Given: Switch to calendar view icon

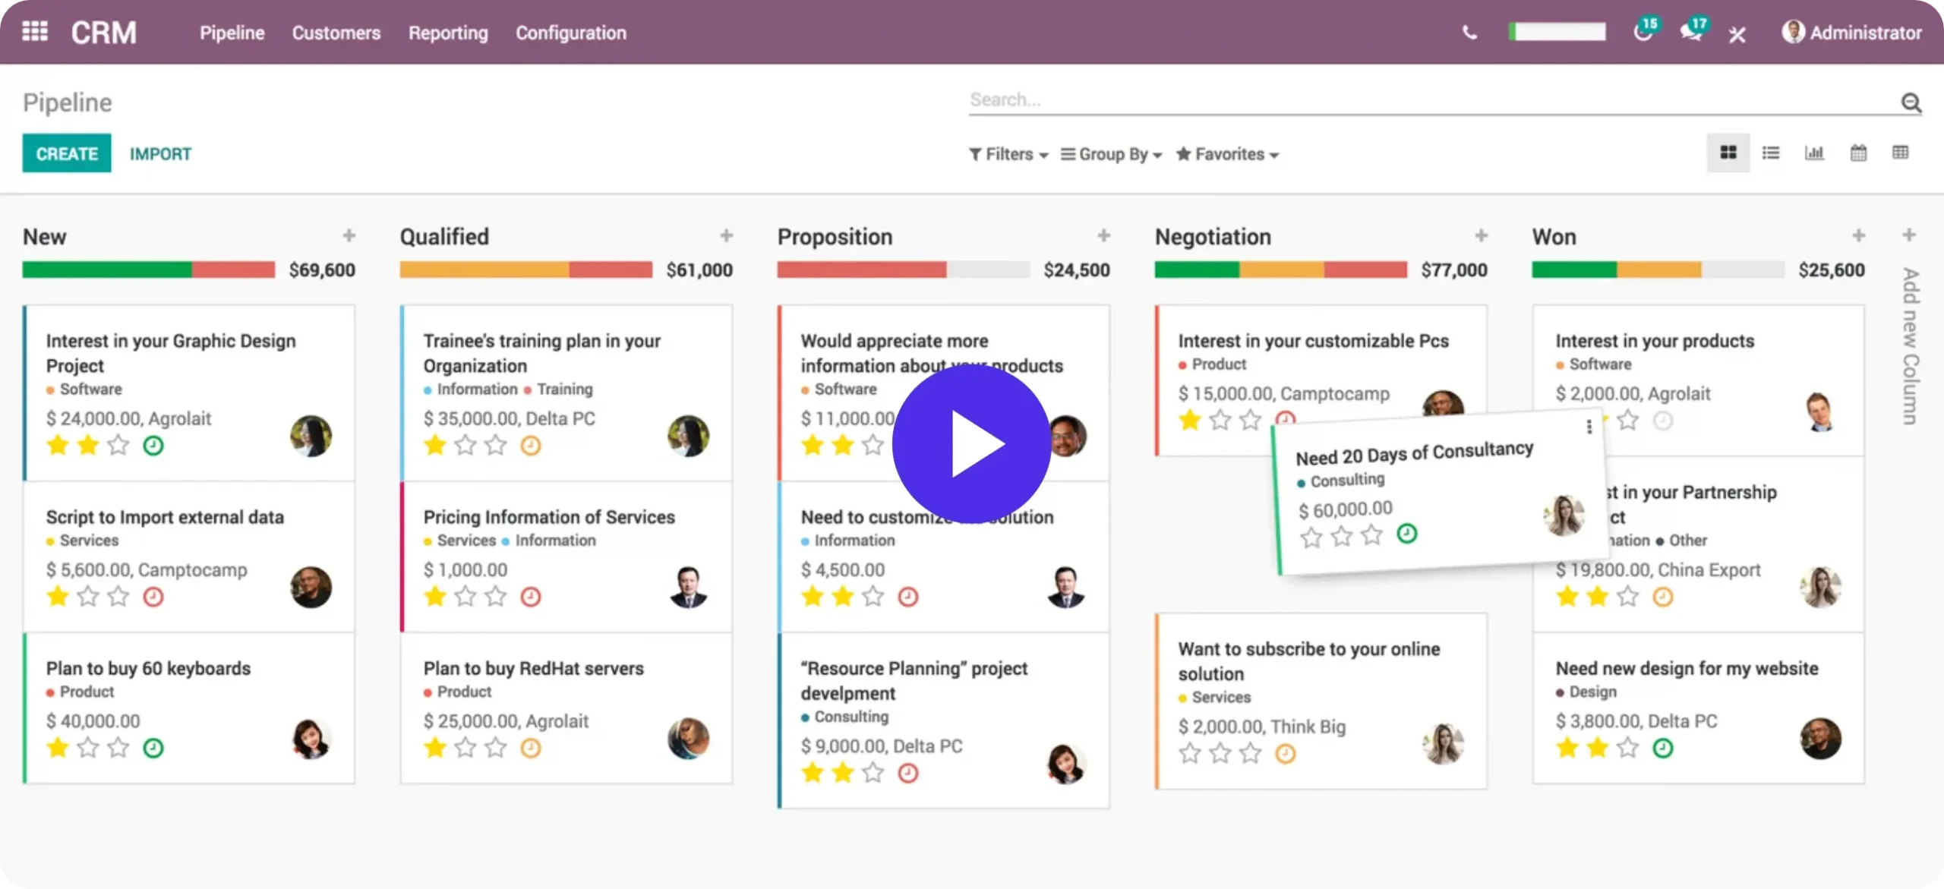Looking at the screenshot, I should point(1858,153).
